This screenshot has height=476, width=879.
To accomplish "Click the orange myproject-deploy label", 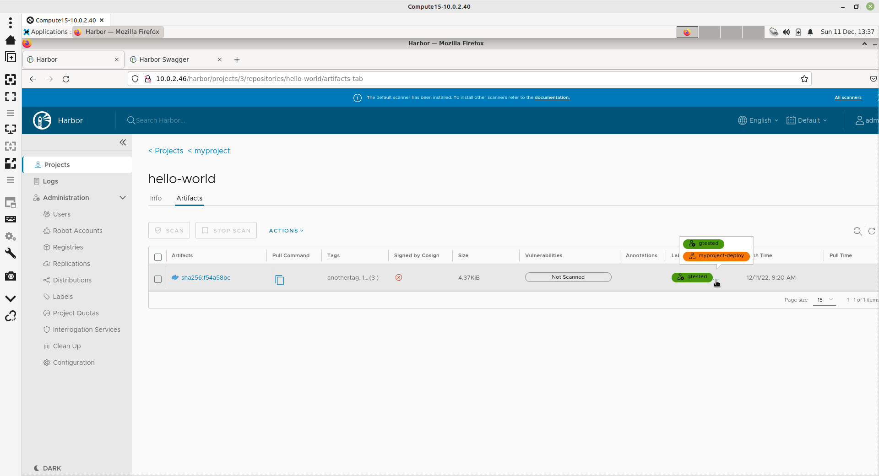I will [716, 256].
